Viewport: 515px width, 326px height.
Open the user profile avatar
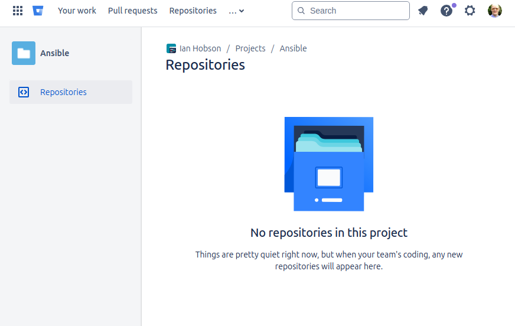(x=495, y=11)
